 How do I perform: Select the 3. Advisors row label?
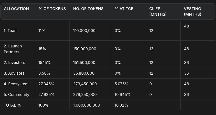(14, 73)
